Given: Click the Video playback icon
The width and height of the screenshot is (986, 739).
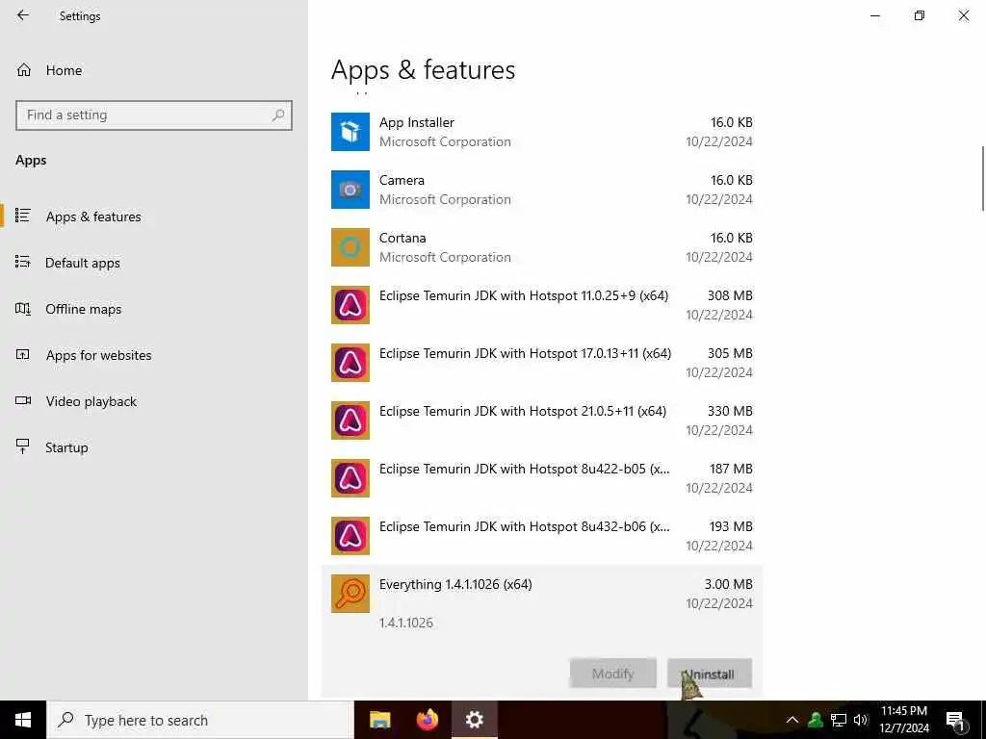Looking at the screenshot, I should click(x=23, y=401).
